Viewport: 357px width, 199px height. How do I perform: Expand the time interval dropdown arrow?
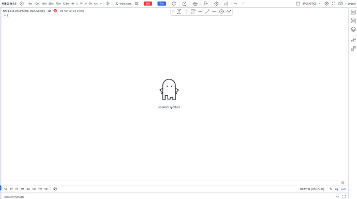(101, 4)
